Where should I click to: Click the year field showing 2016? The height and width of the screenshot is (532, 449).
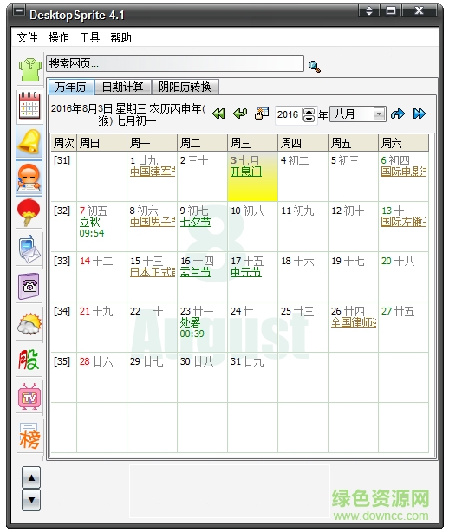[290, 114]
